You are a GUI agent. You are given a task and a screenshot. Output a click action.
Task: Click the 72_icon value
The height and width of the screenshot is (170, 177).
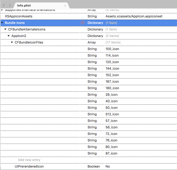click(112, 134)
